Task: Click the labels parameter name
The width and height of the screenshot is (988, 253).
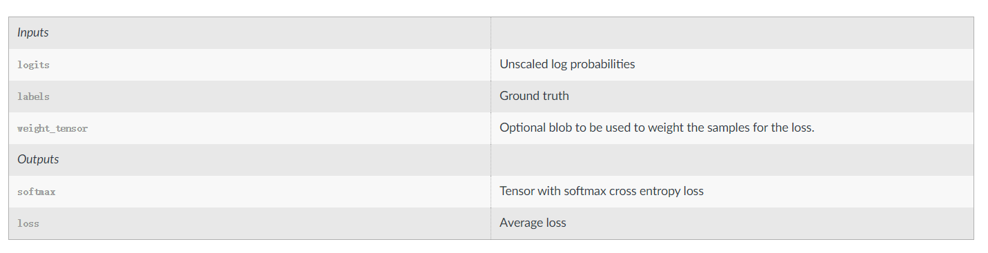Action: pyautogui.click(x=33, y=97)
